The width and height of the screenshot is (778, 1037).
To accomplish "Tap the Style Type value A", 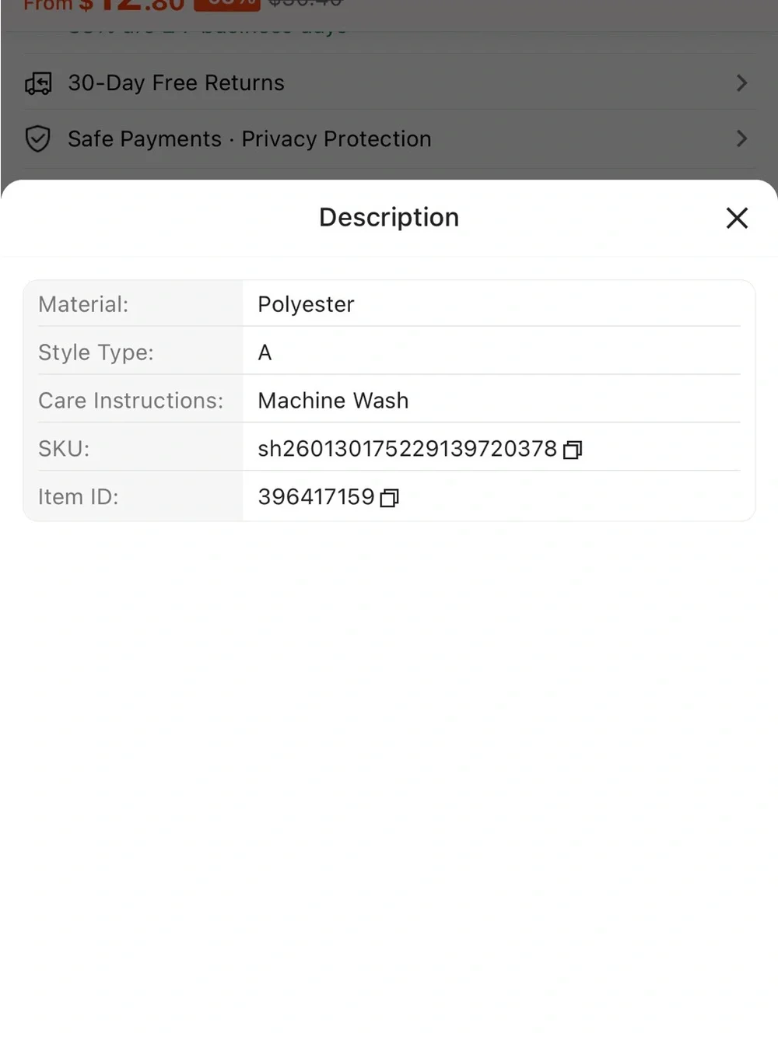I will tap(265, 352).
